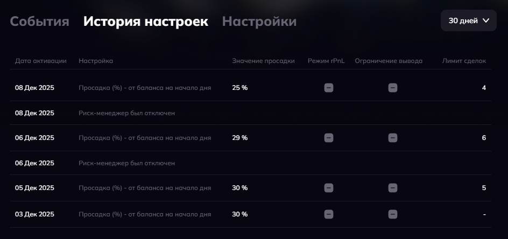Click the Значение просадки column header
The image size is (508, 239).
tap(263, 61)
